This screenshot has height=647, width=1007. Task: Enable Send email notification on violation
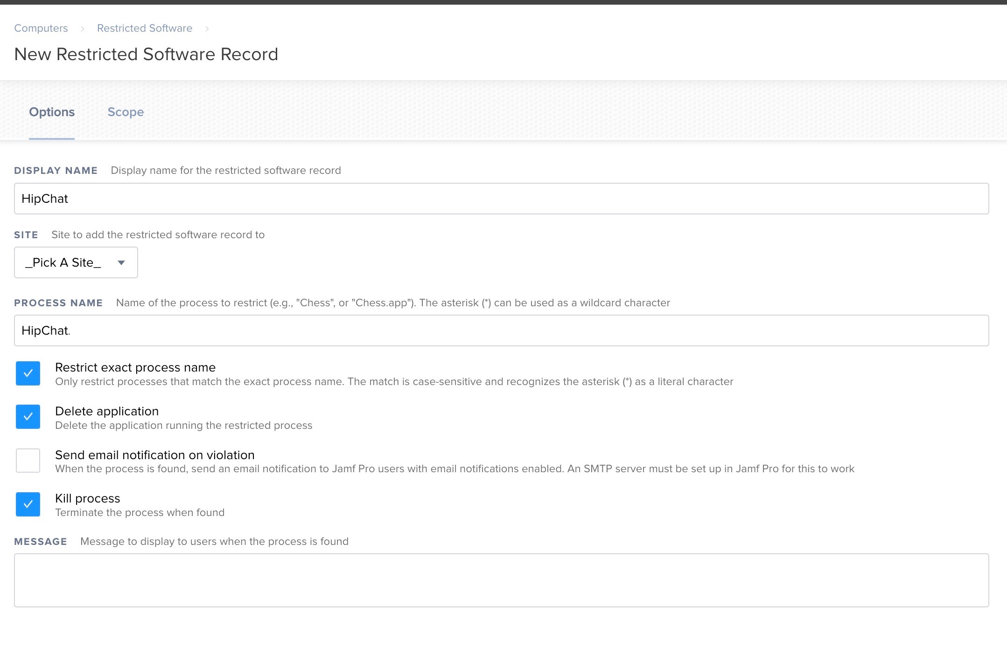coord(28,461)
